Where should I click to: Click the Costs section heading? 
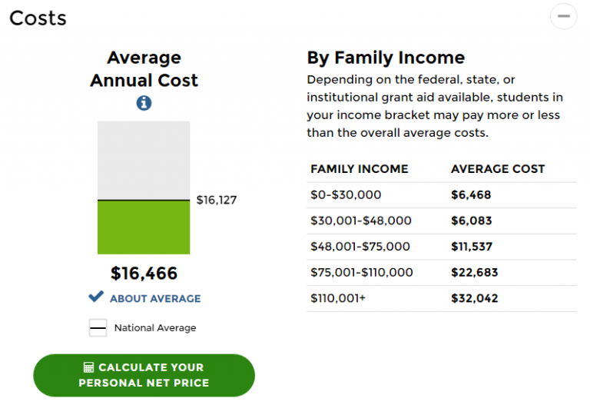tap(38, 18)
